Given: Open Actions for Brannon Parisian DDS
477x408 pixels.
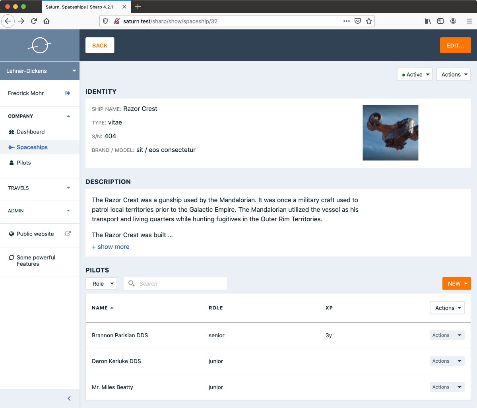Looking at the screenshot, I should [447, 335].
